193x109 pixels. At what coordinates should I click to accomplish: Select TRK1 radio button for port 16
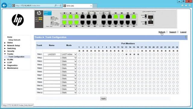coord(138,54)
